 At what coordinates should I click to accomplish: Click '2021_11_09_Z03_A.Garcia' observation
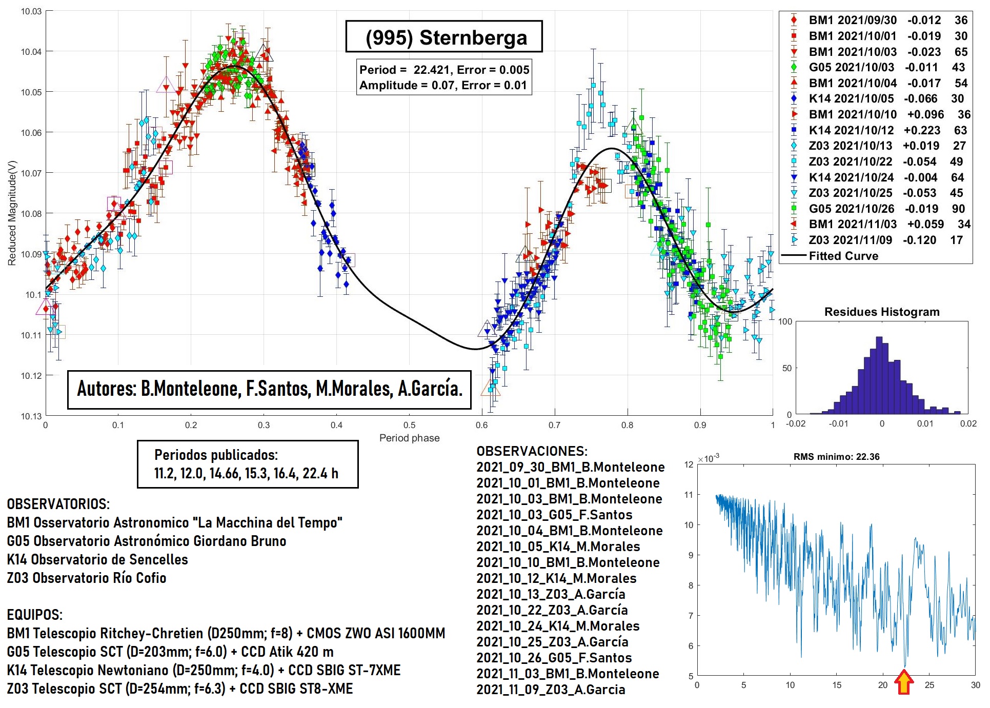pos(551,690)
